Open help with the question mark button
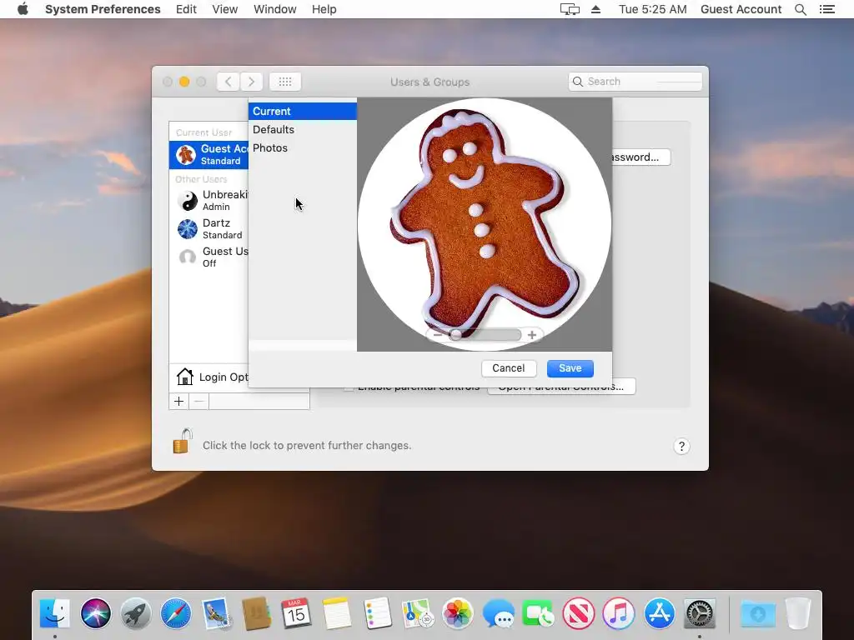 681,447
